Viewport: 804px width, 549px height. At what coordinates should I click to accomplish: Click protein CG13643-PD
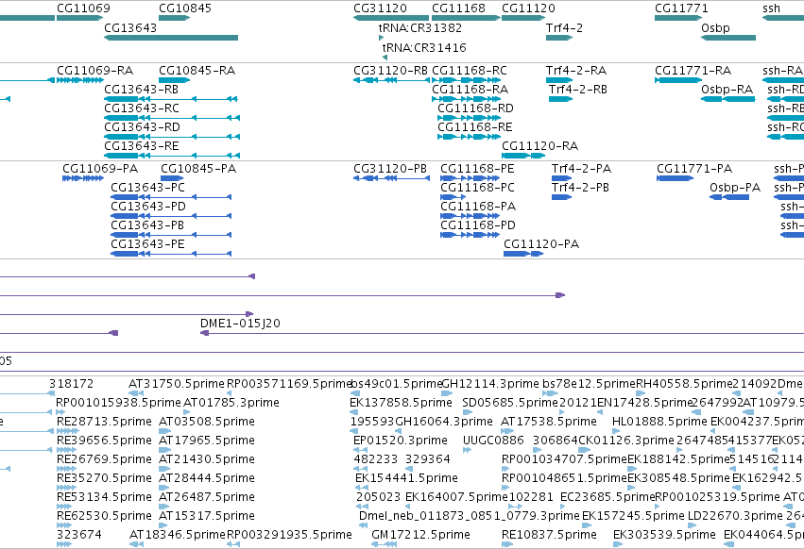[148, 207]
